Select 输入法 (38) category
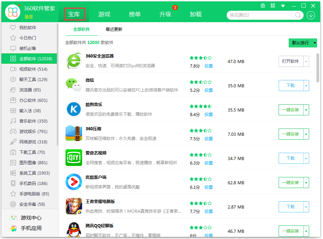The height and width of the screenshot is (239, 323). coord(29,111)
